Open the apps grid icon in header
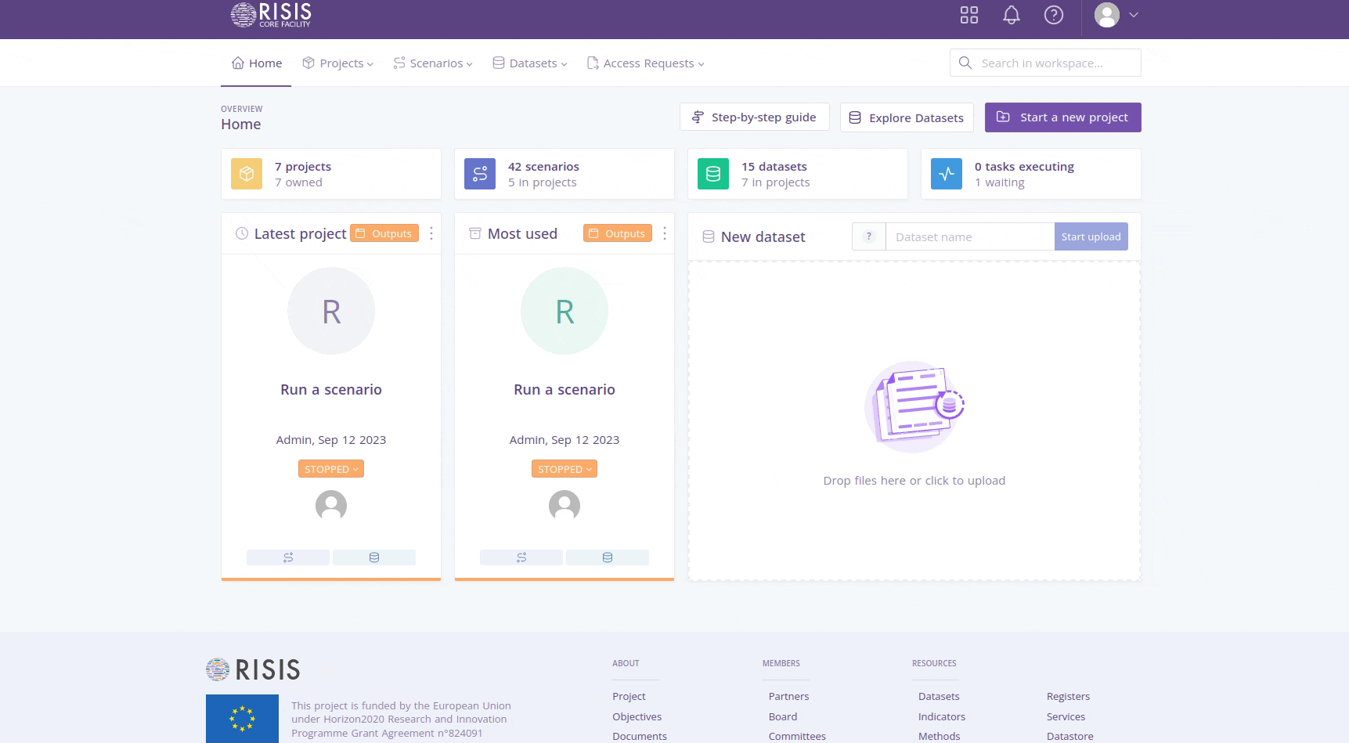 (x=968, y=15)
